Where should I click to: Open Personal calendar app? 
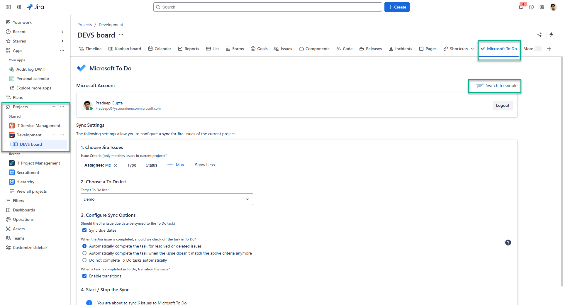pos(33,79)
